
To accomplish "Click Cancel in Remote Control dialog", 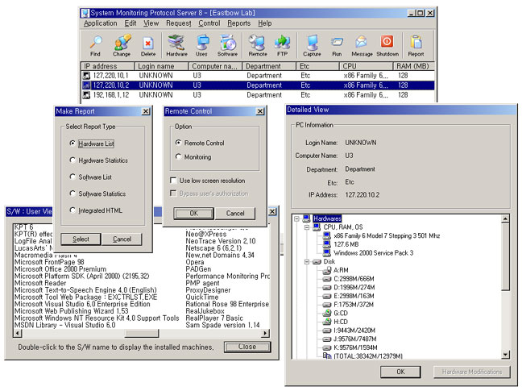I will point(235,213).
